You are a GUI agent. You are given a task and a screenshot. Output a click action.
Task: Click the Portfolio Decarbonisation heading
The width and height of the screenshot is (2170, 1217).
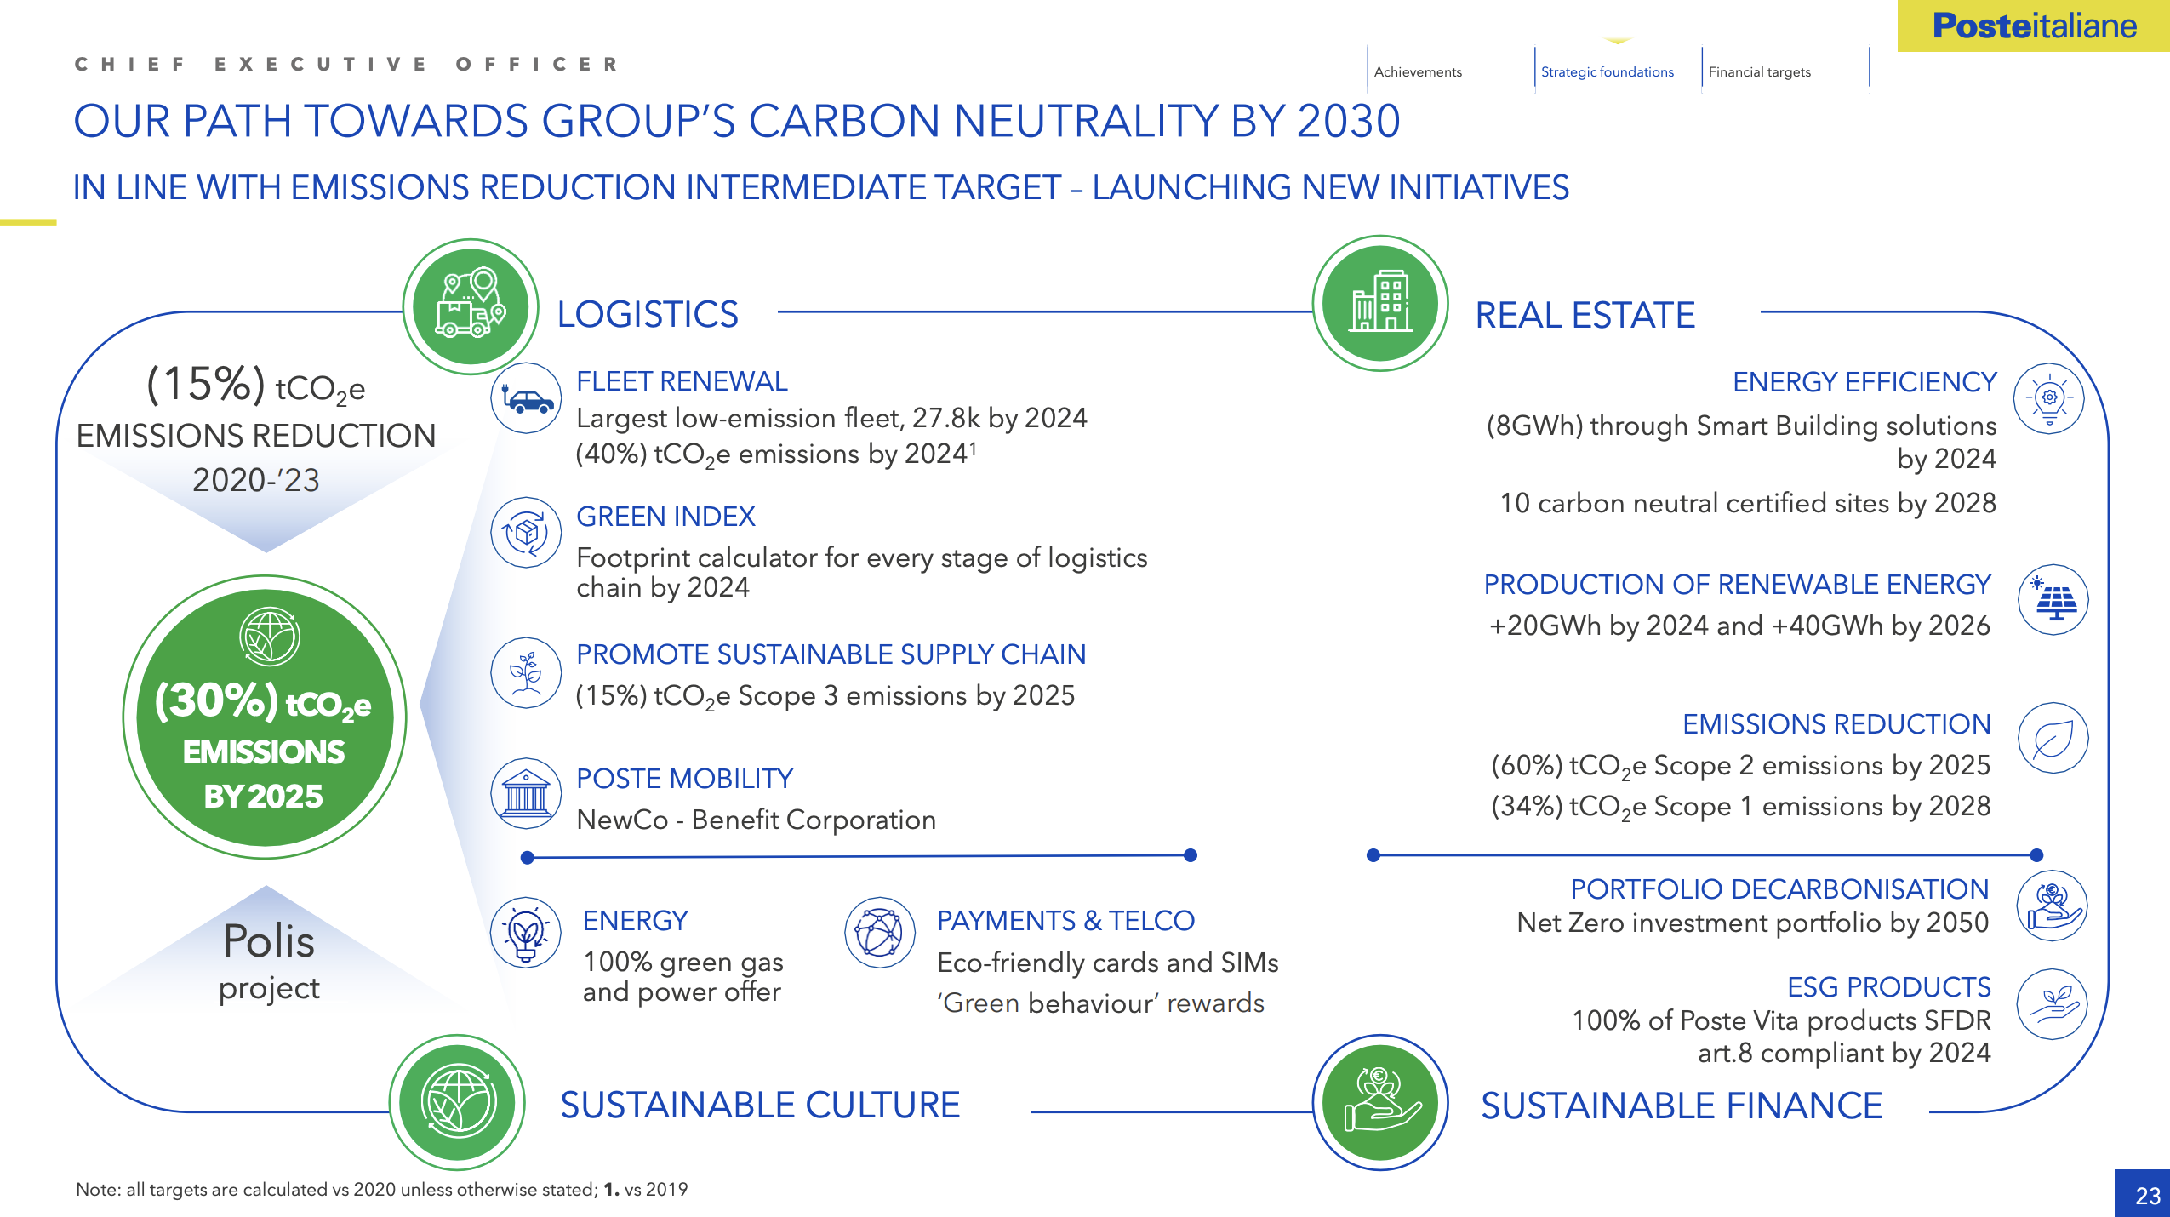(1779, 888)
